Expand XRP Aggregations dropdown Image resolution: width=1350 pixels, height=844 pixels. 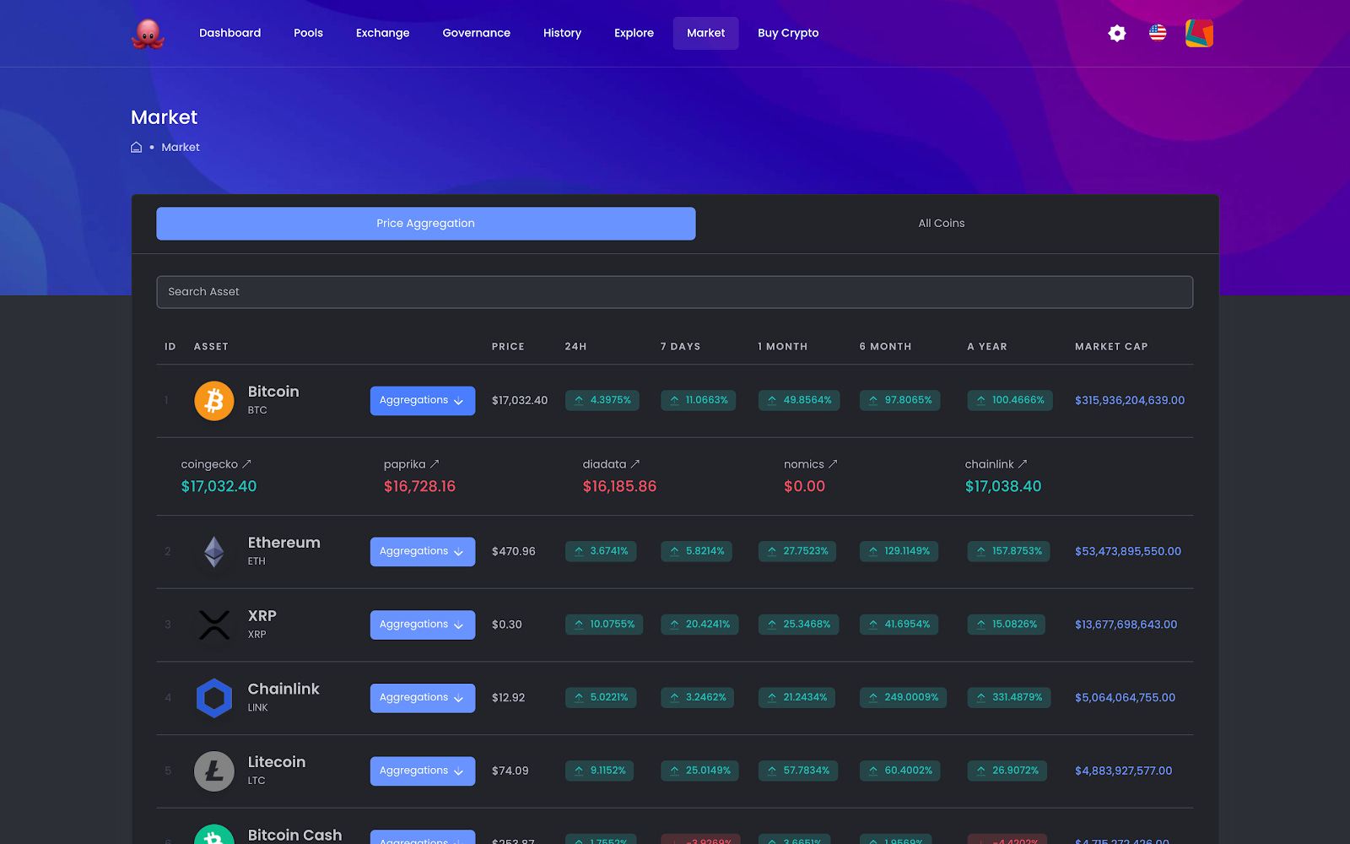[423, 625]
